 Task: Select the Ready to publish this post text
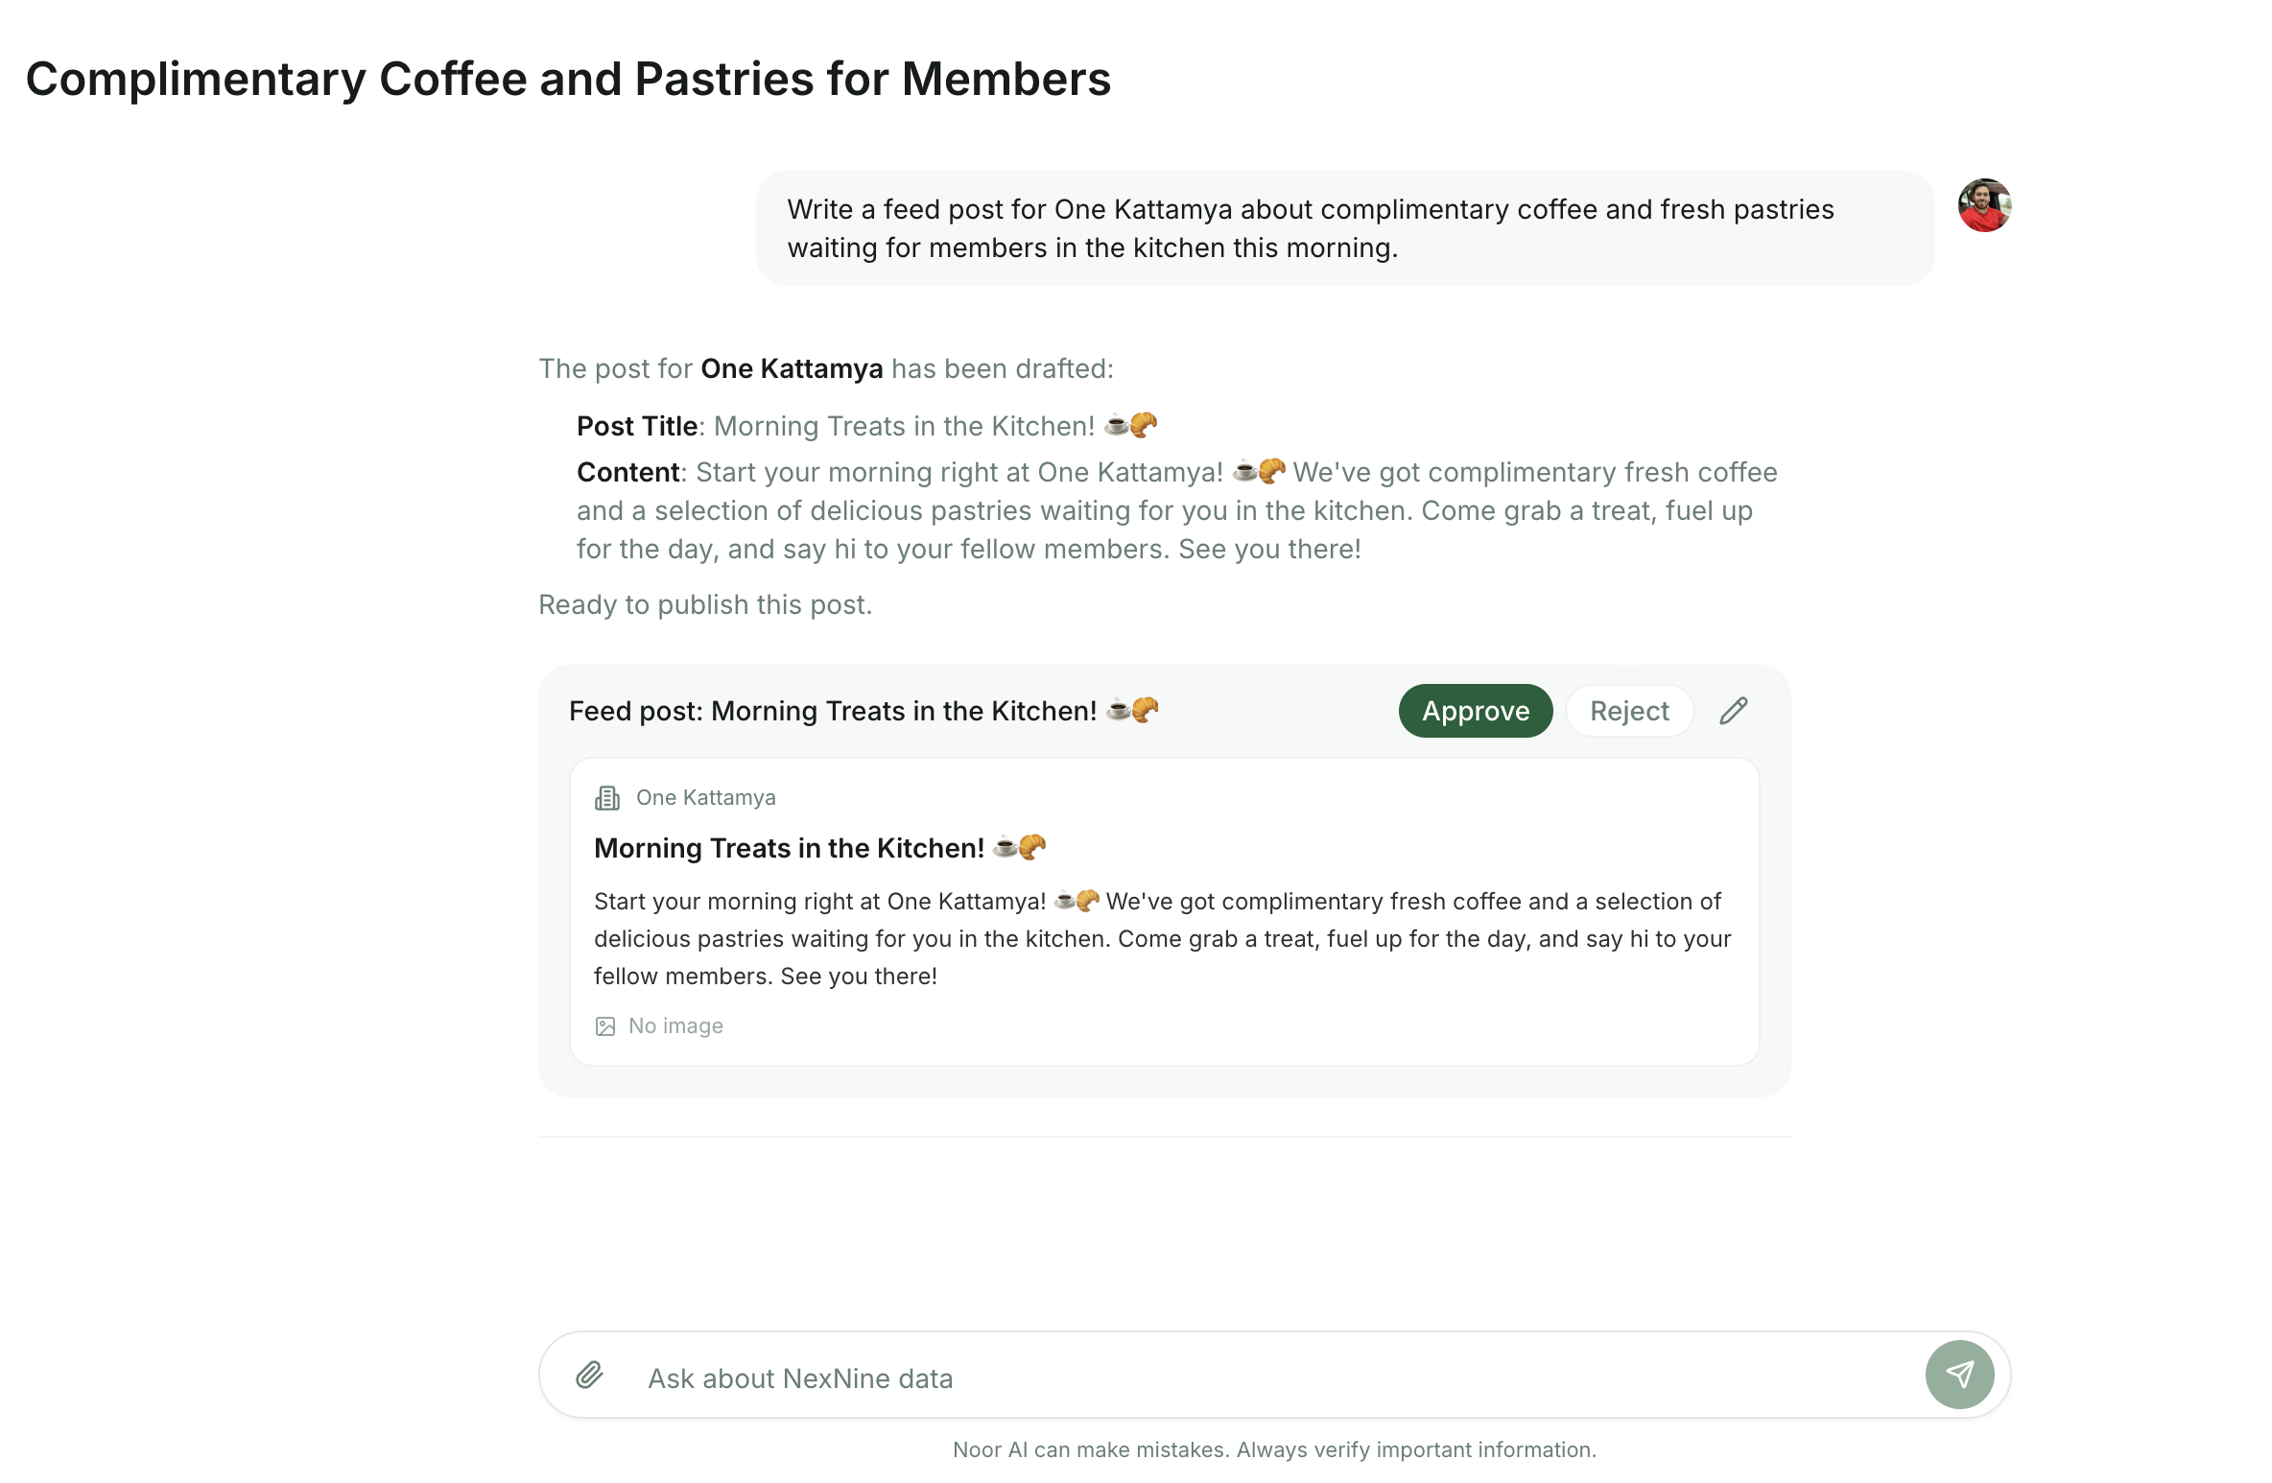pyautogui.click(x=705, y=604)
